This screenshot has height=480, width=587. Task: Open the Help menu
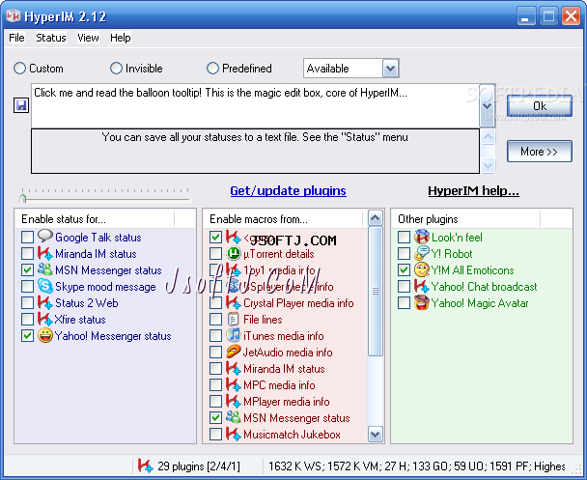[x=120, y=38]
